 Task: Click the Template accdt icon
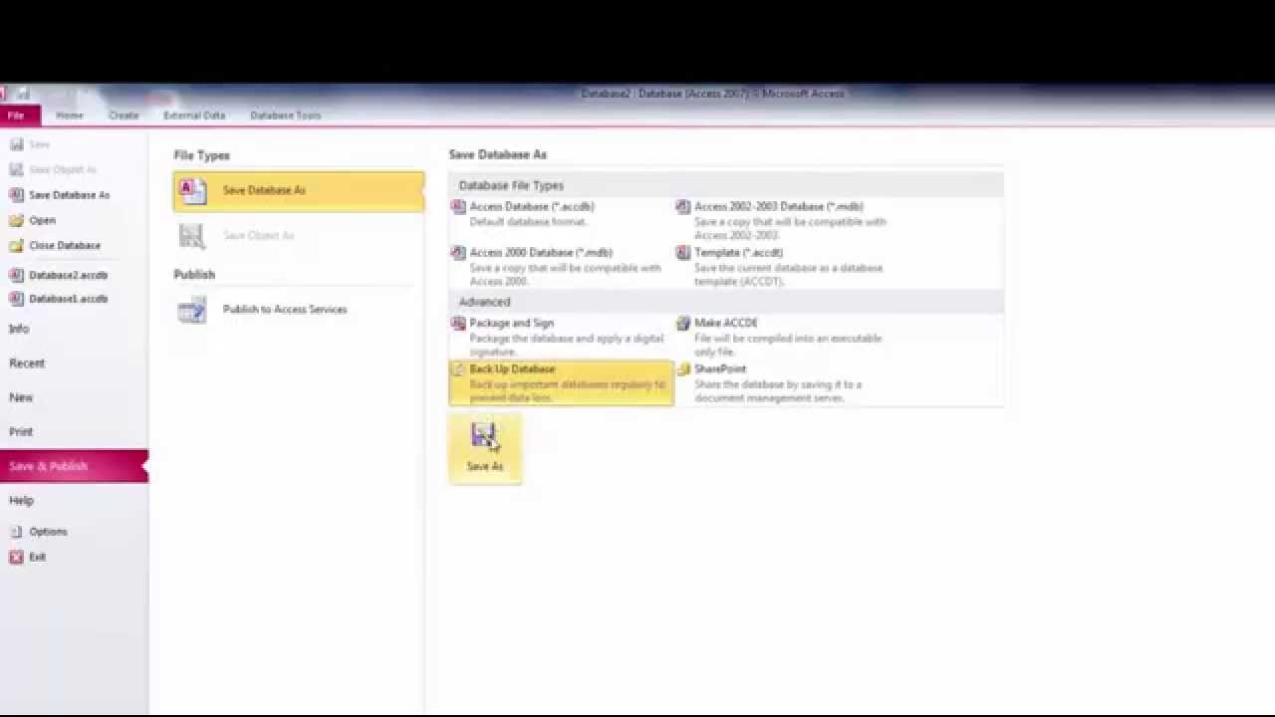coord(682,253)
